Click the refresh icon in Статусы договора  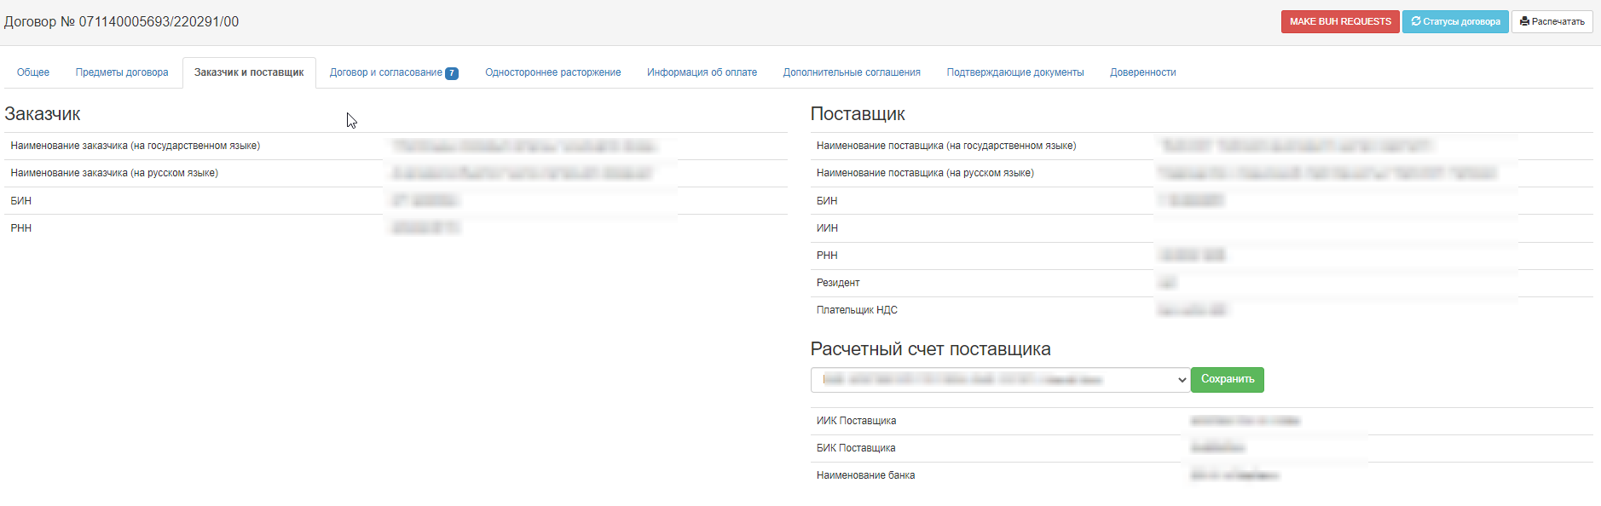click(x=1416, y=21)
